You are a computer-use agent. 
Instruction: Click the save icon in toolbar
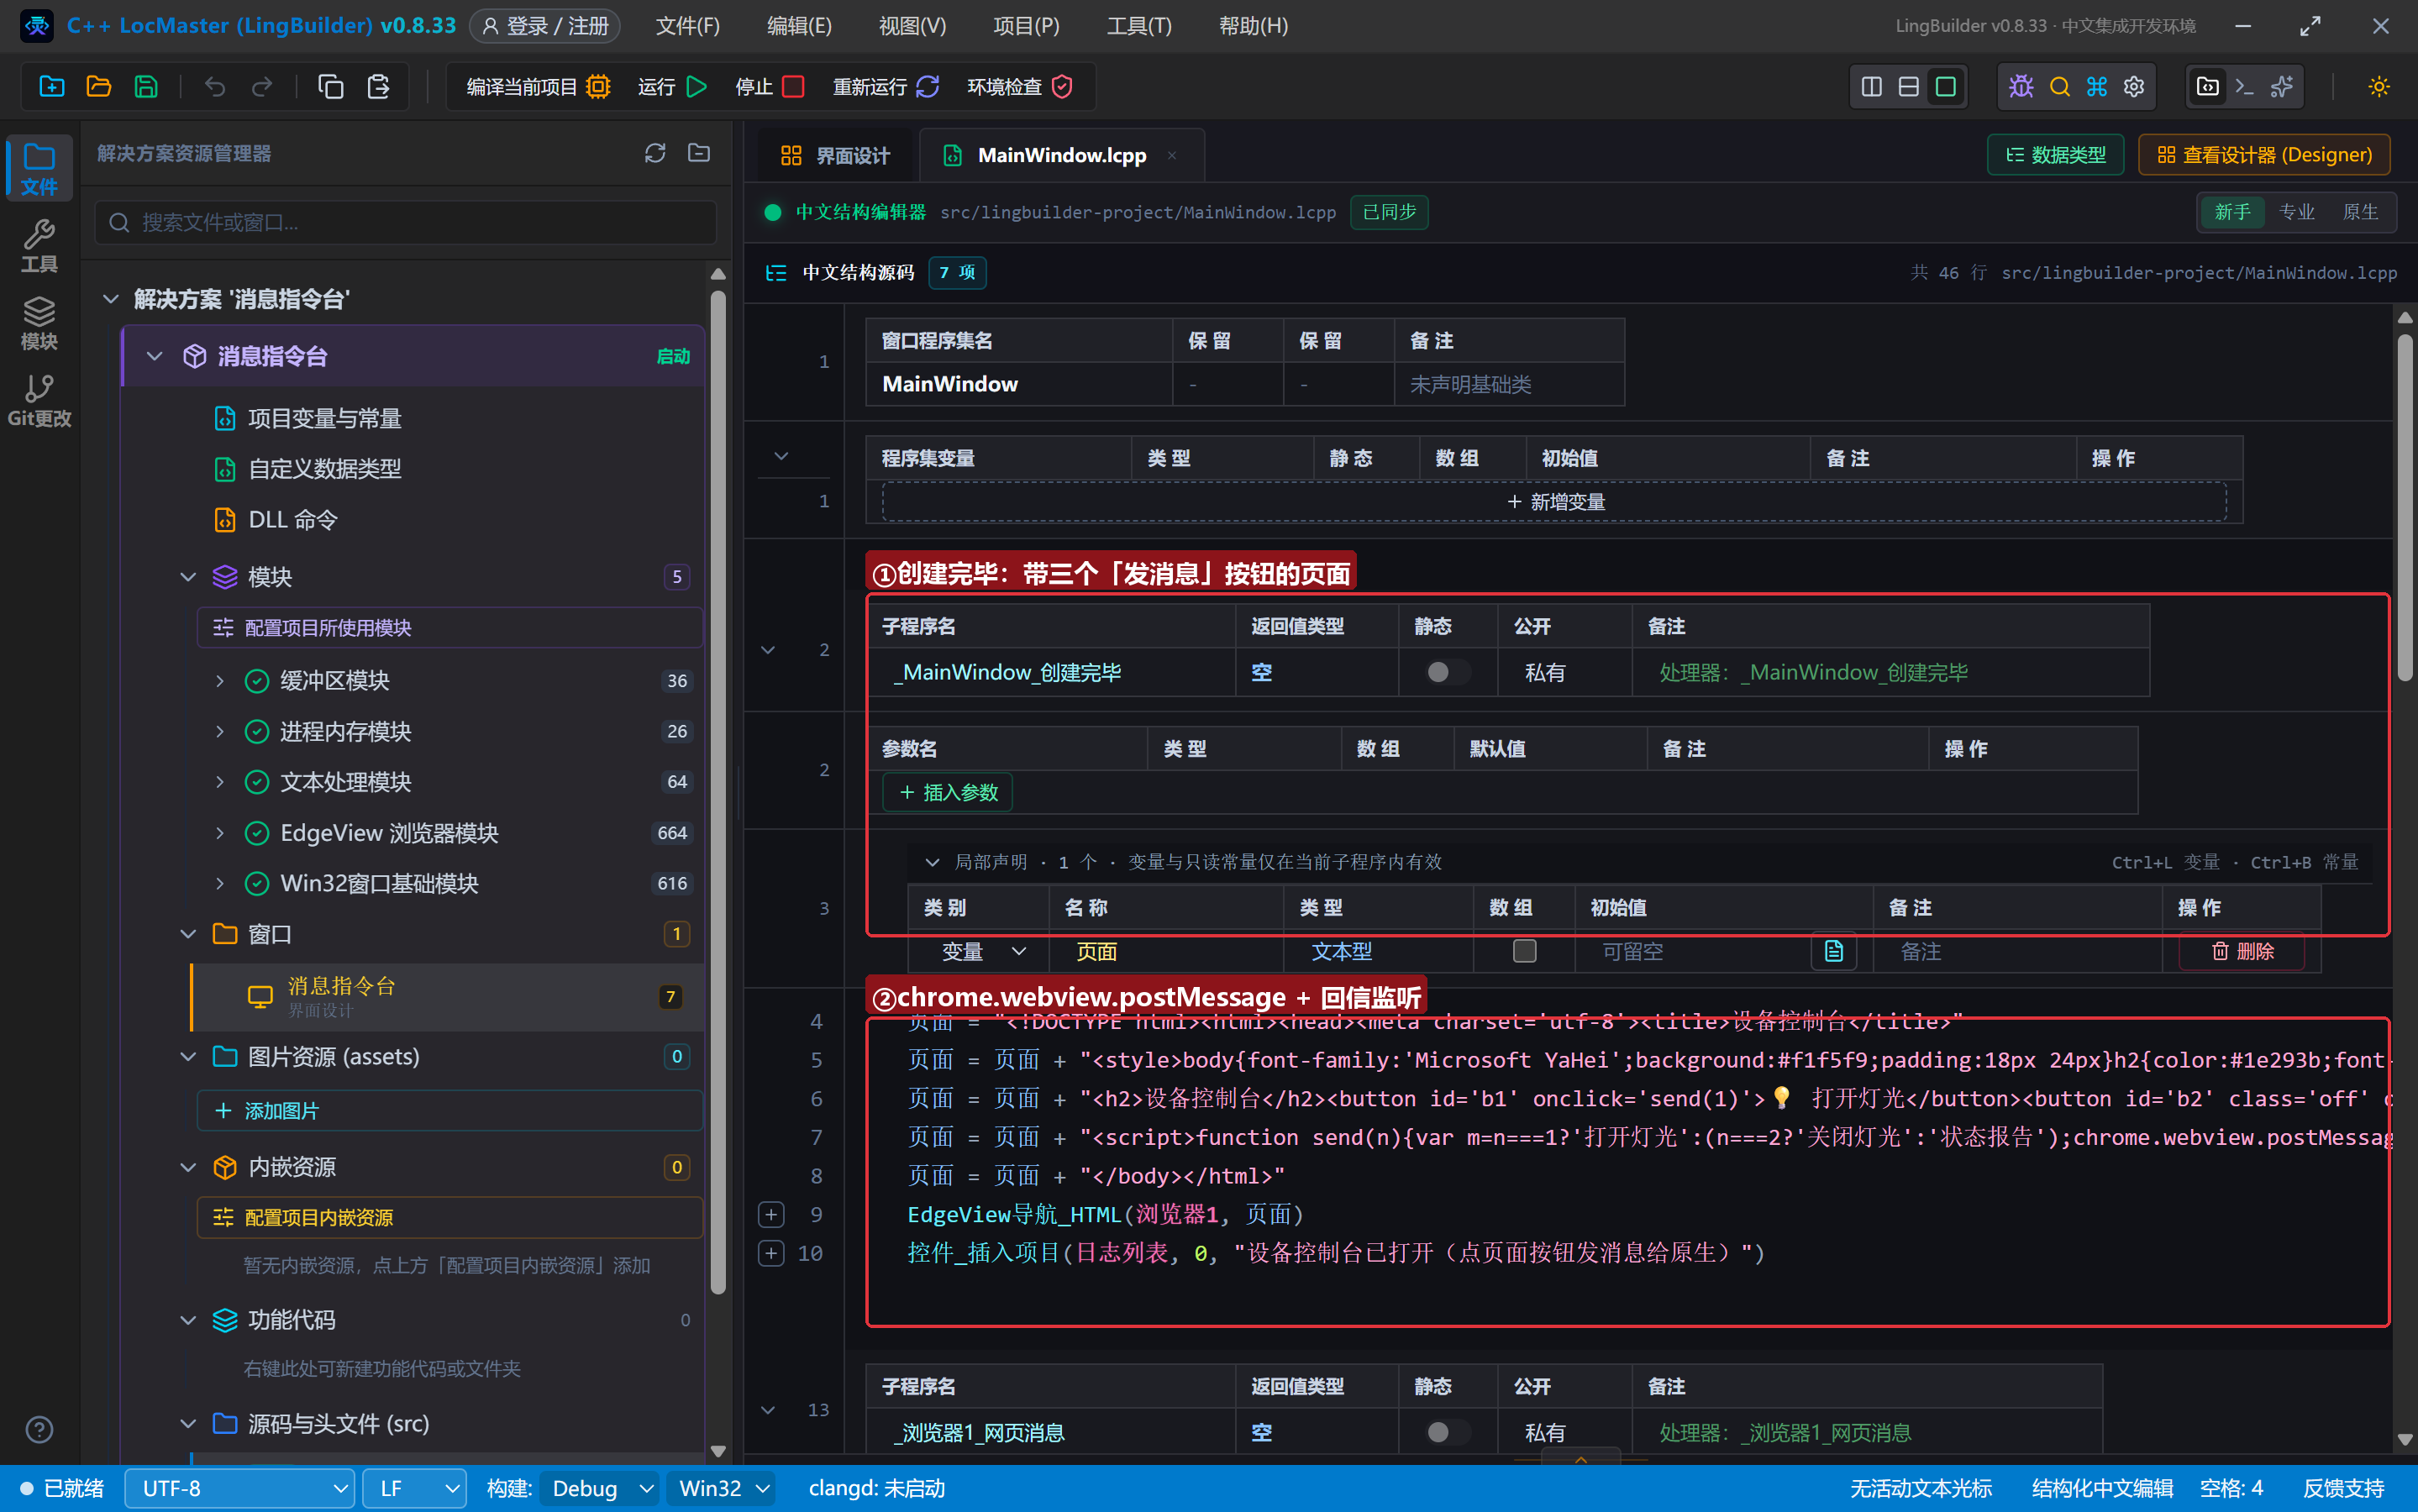click(x=146, y=87)
